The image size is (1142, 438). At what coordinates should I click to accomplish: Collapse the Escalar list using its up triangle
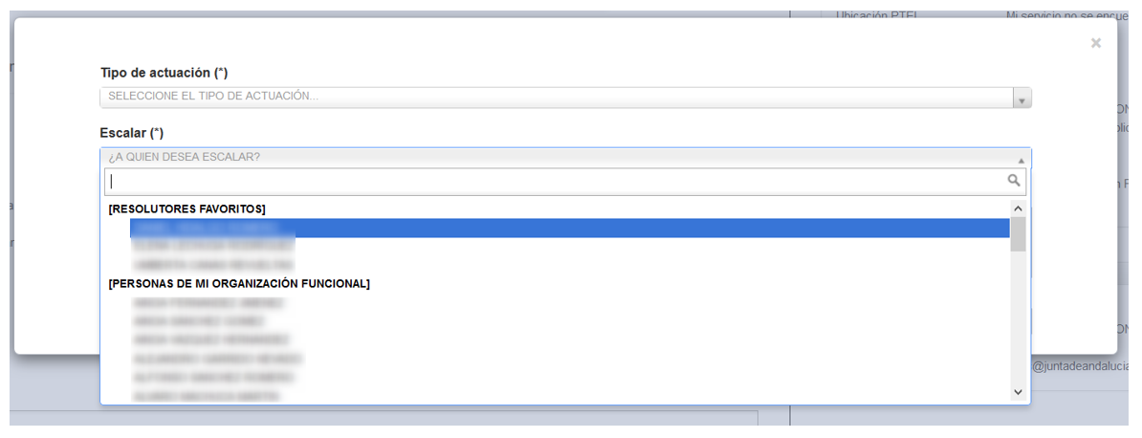[x=1021, y=160]
